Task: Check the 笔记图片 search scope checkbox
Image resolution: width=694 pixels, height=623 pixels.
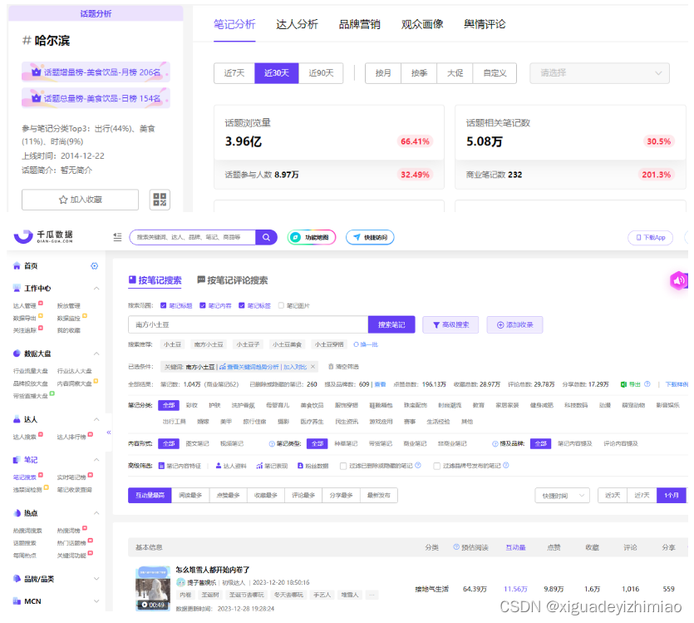Action: coord(281,305)
